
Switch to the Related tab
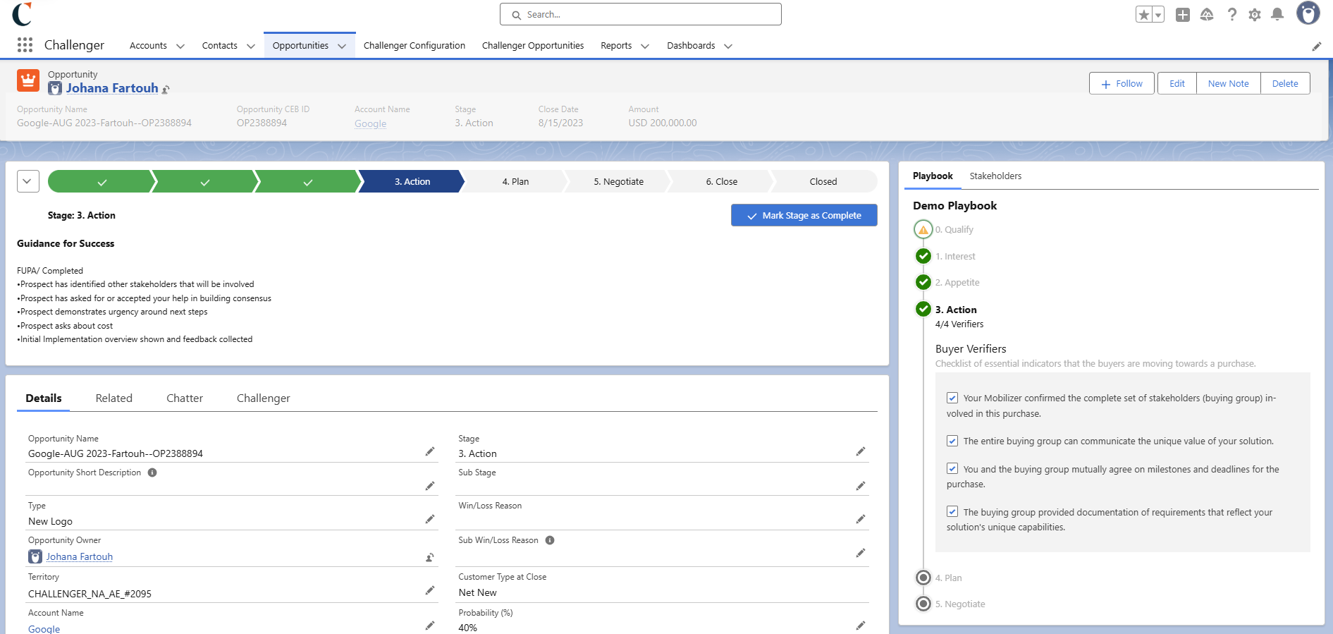[x=114, y=398]
